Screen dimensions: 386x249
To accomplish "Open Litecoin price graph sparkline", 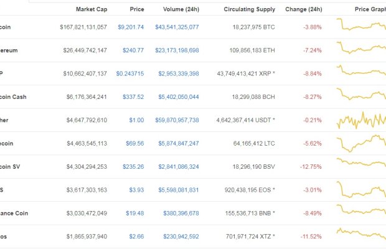I will coord(361,143).
